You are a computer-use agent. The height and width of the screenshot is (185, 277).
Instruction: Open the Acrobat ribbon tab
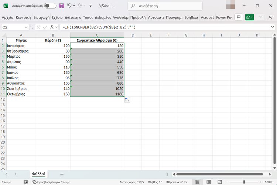pos(207,17)
